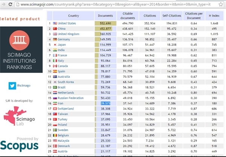Click Netherlands citable documents 45.774
Screen dimensions: 226x157
128,93
